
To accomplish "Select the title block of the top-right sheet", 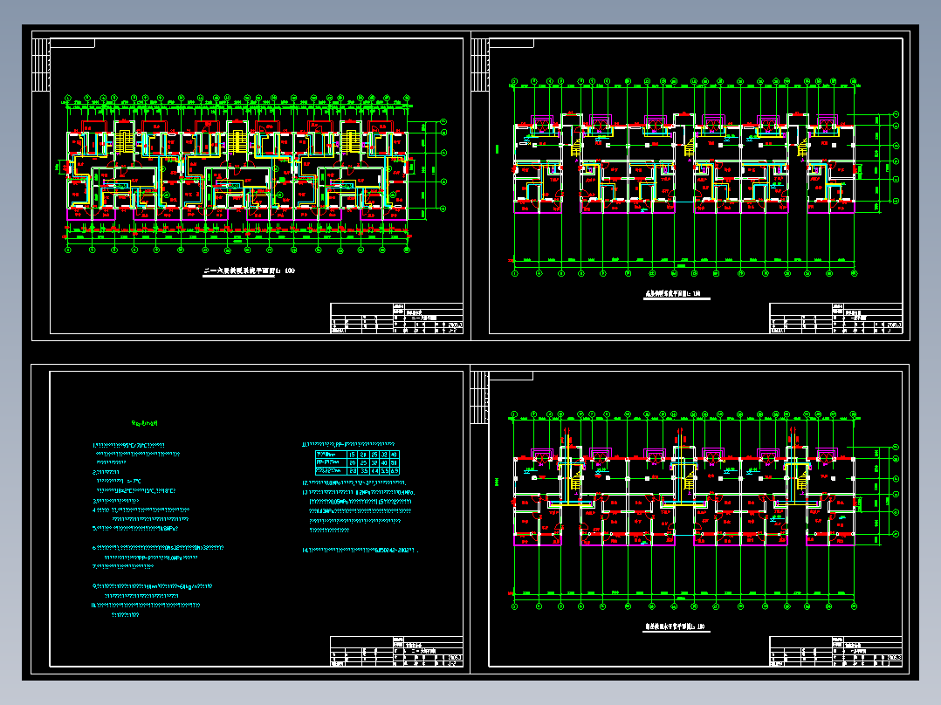I will pos(836,318).
